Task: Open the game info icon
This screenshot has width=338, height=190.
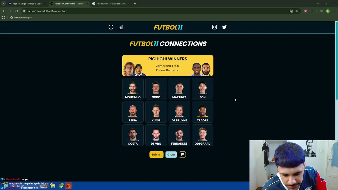Action: pyautogui.click(x=111, y=27)
